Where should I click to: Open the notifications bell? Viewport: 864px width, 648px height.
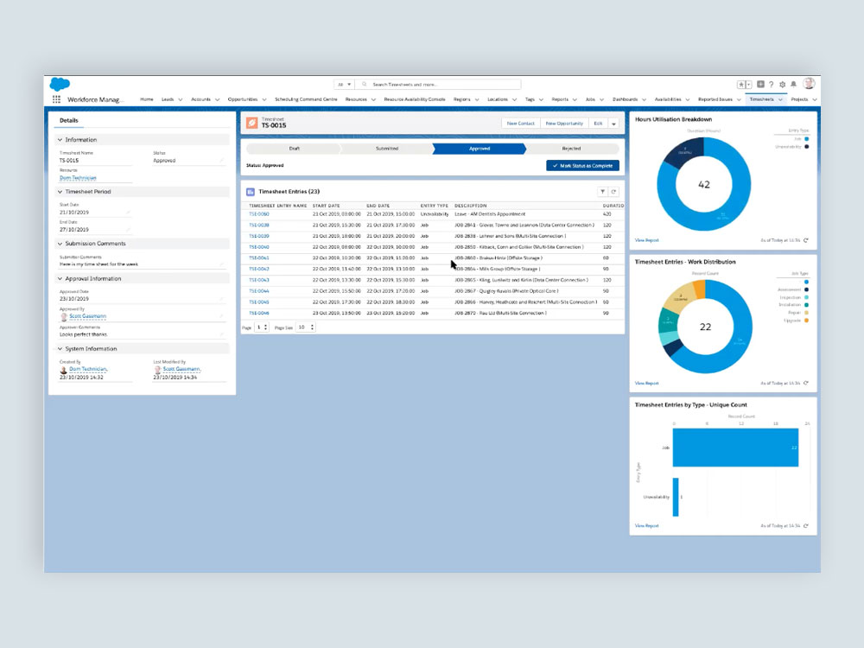(x=793, y=85)
